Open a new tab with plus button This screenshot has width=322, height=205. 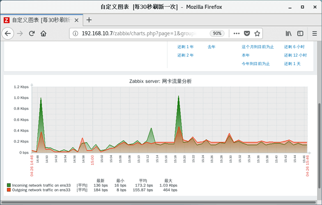(x=89, y=20)
